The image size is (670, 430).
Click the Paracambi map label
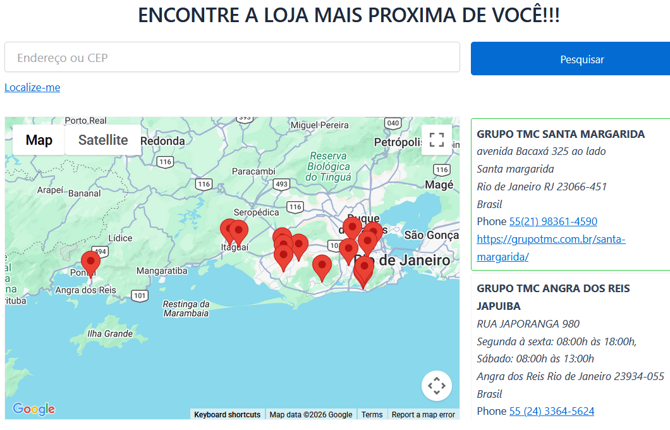tap(253, 171)
